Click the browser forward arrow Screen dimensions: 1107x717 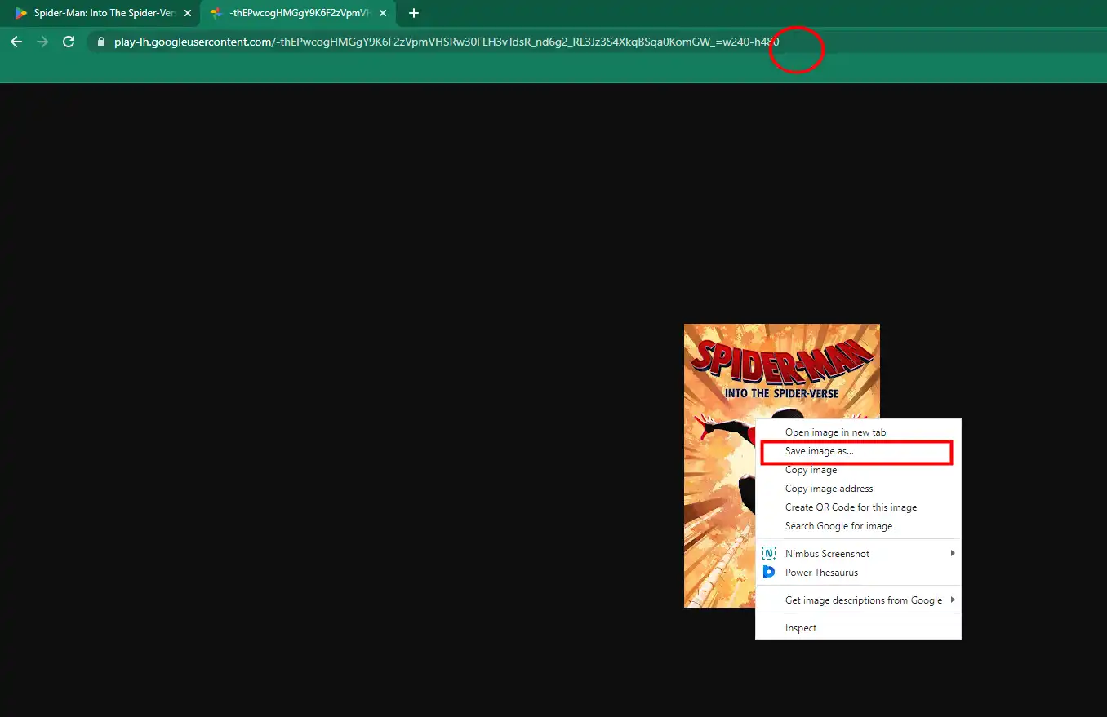click(42, 42)
